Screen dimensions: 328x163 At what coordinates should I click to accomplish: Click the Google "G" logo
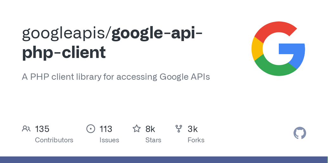point(278,49)
